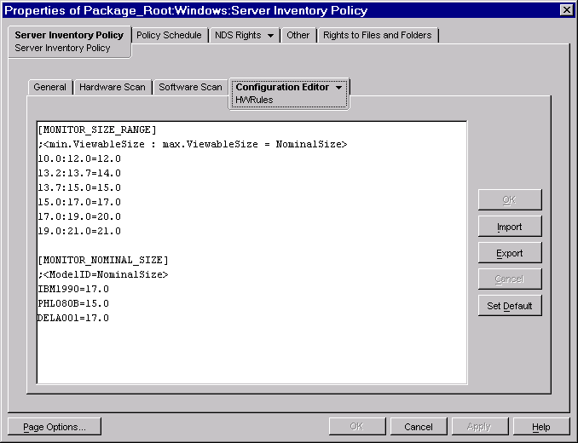
Task: Click the Set Default button
Action: click(x=510, y=306)
